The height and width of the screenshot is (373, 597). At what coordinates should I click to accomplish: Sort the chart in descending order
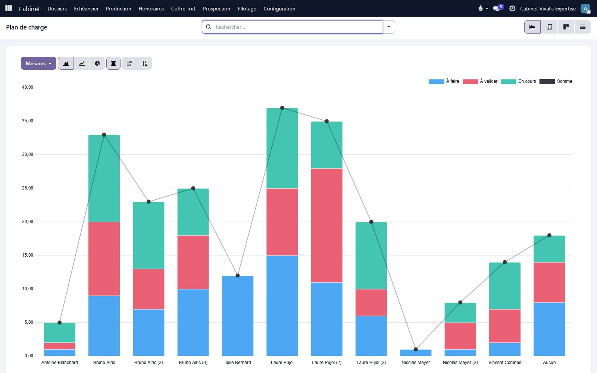129,63
